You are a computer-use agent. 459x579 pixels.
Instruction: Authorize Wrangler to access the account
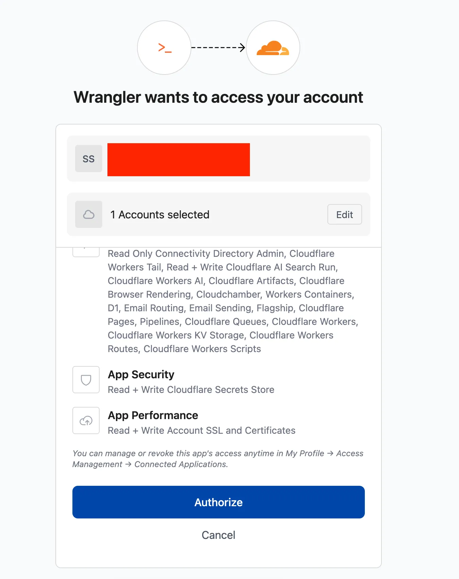point(219,502)
